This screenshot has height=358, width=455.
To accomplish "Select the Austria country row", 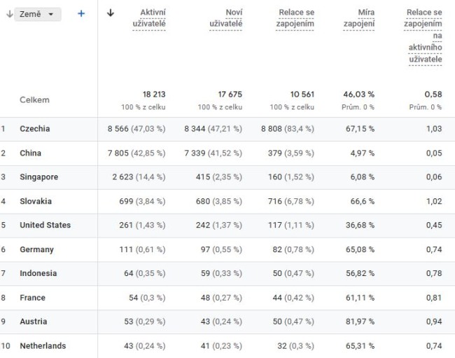I will point(227,322).
